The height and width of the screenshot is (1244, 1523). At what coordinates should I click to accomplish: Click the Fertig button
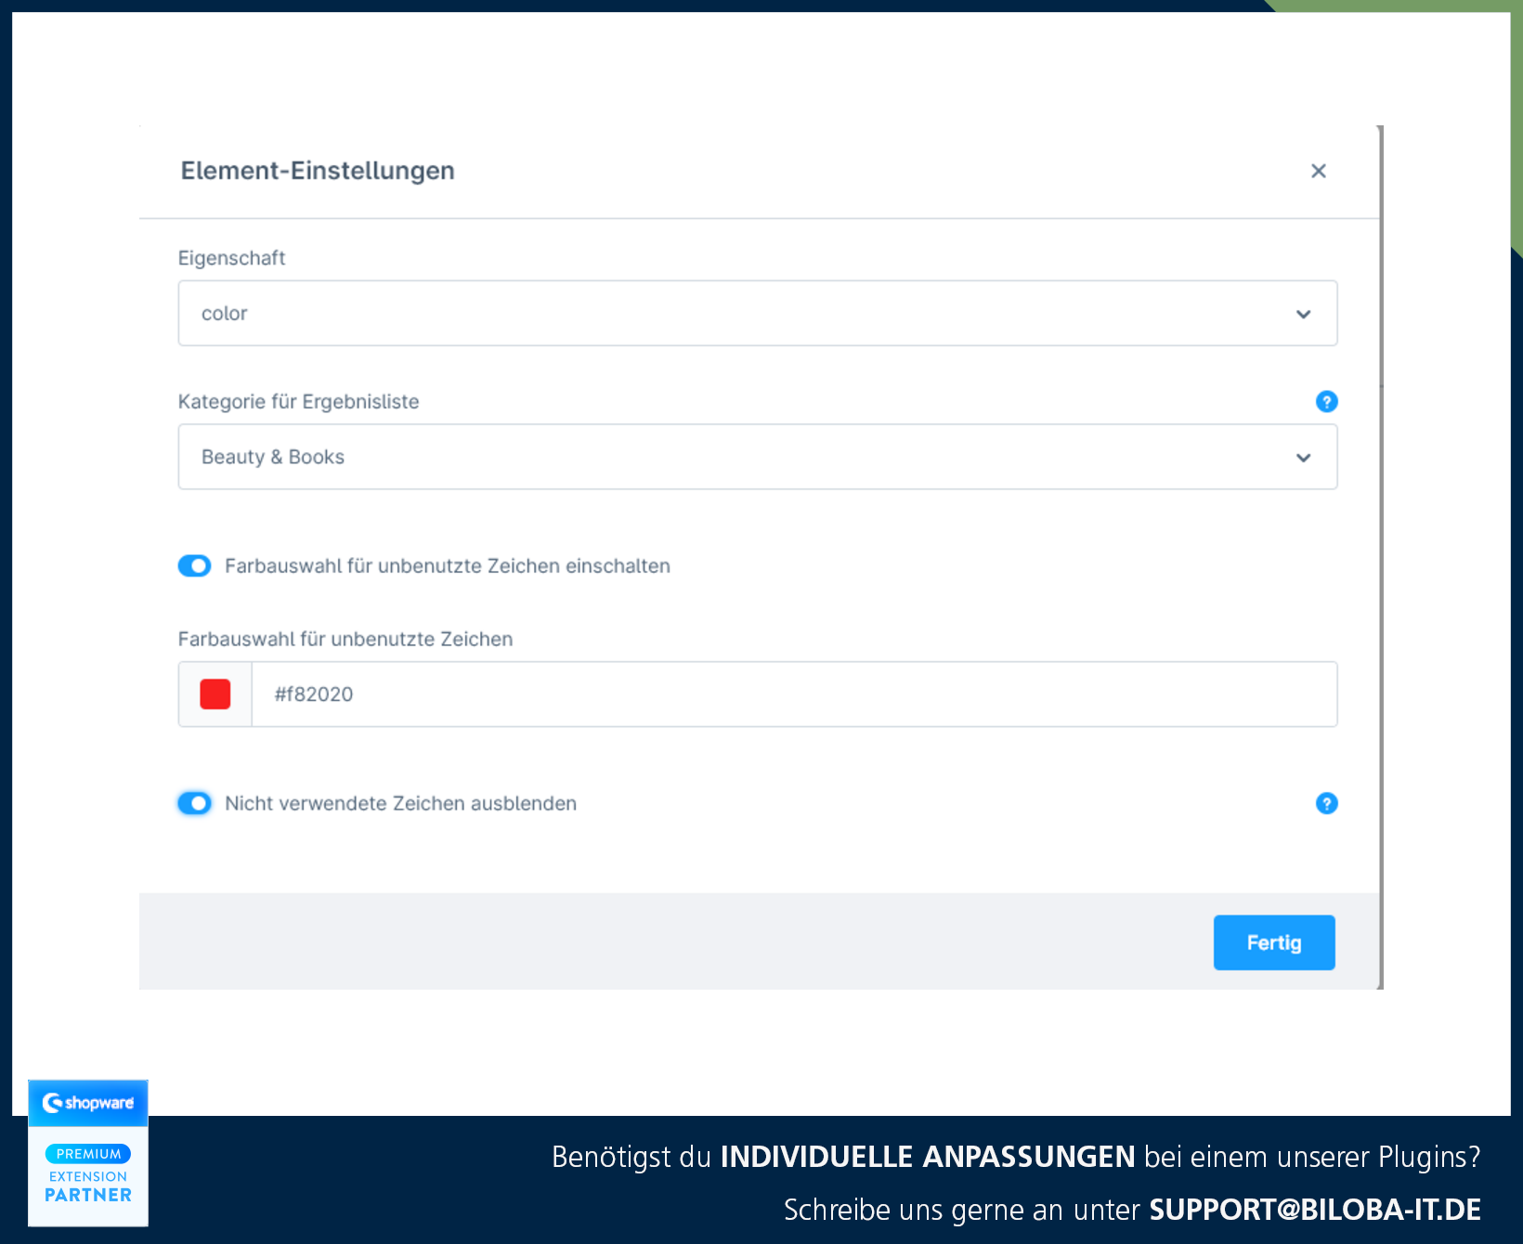coord(1274,942)
